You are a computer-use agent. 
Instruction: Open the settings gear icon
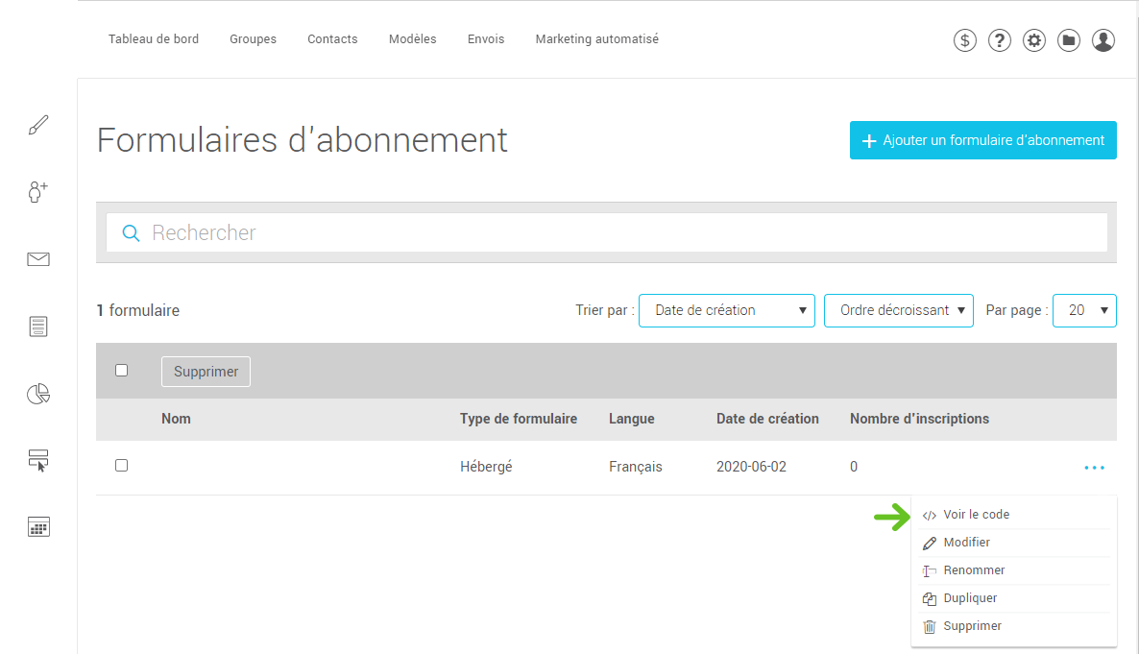1034,40
